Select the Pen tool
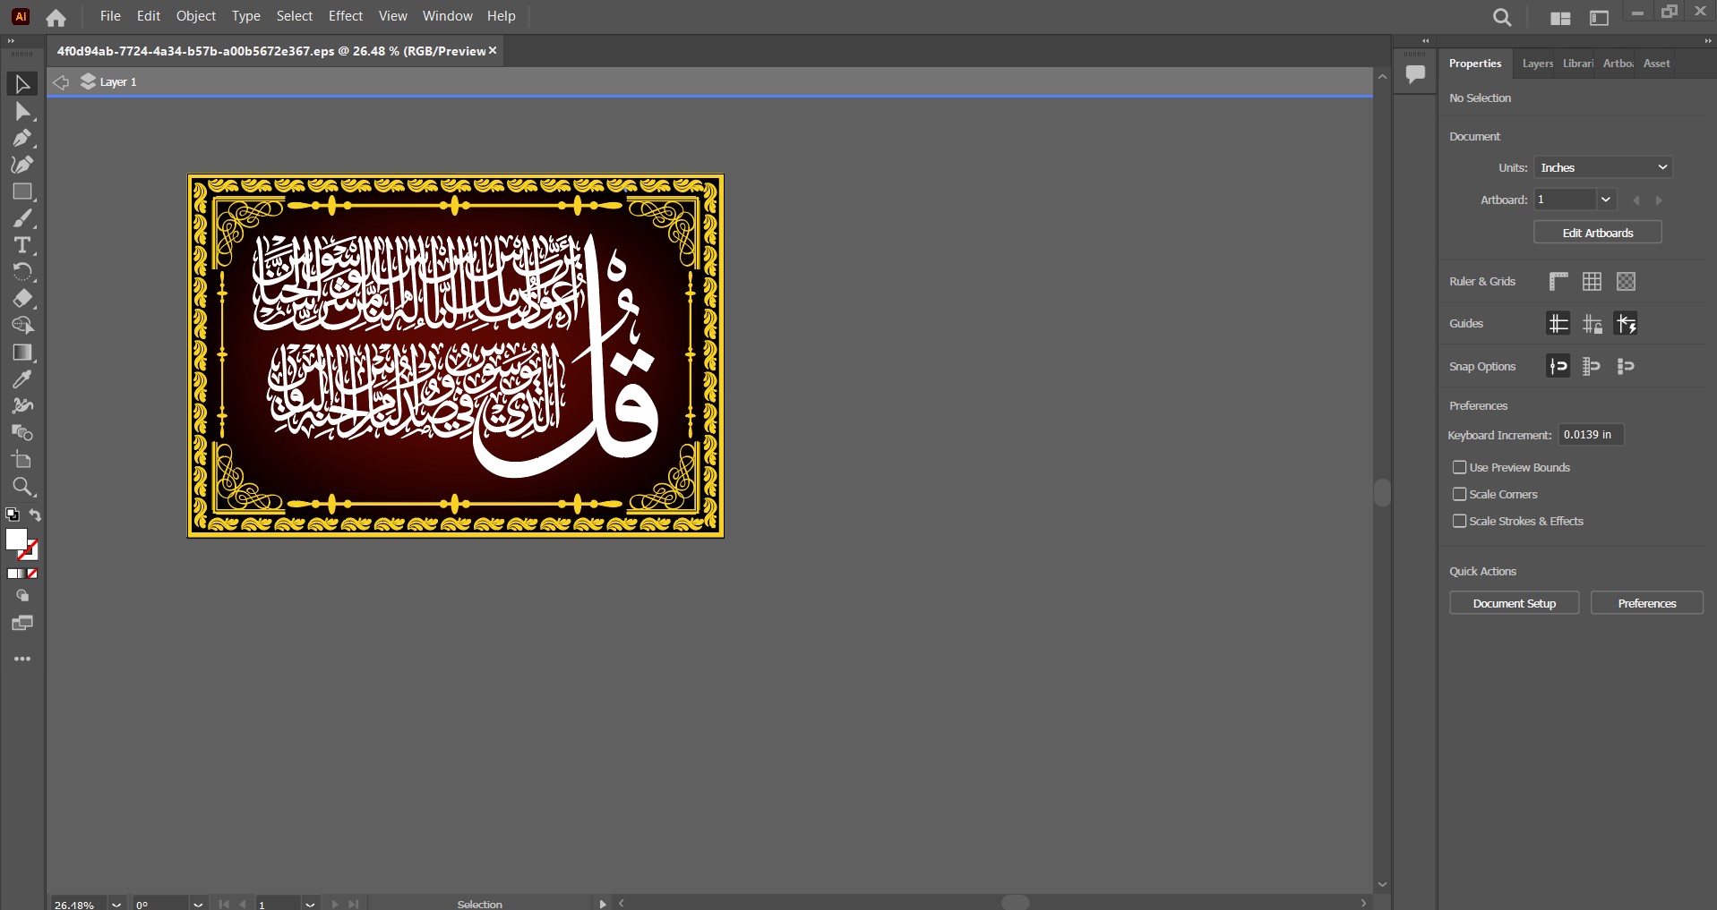This screenshot has width=1717, height=910. [x=22, y=138]
